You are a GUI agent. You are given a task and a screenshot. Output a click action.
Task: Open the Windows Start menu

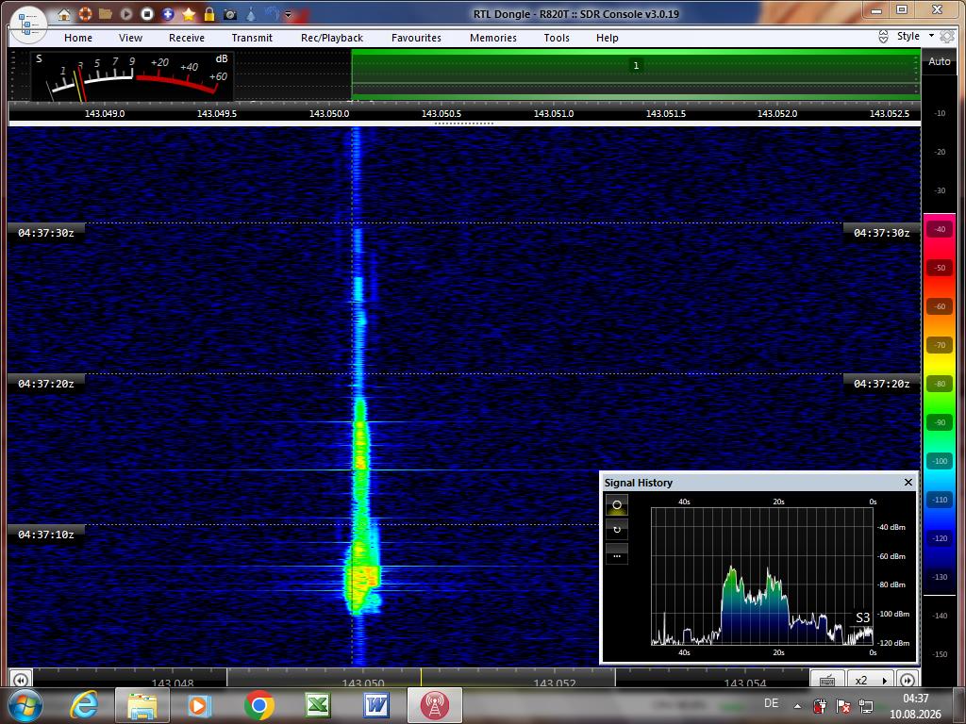coord(24,705)
